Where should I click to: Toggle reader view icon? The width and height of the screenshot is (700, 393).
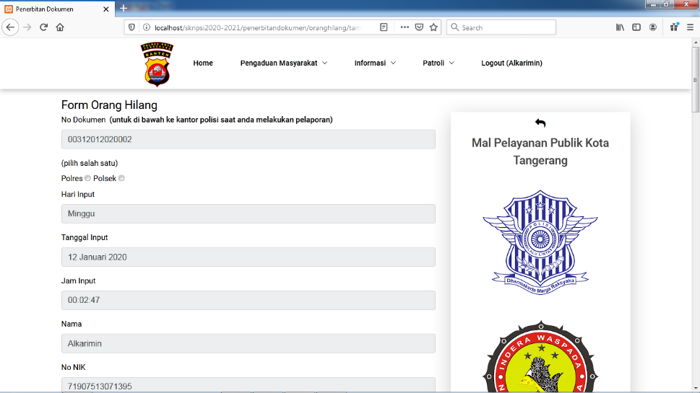[384, 27]
